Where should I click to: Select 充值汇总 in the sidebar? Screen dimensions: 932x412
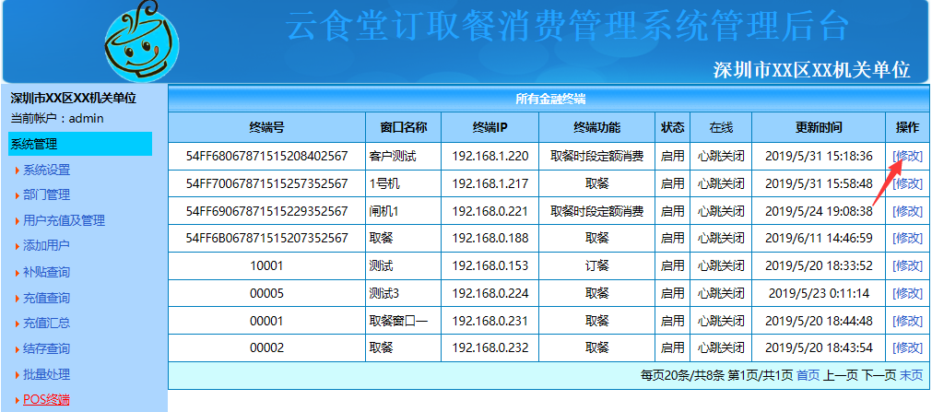point(46,324)
